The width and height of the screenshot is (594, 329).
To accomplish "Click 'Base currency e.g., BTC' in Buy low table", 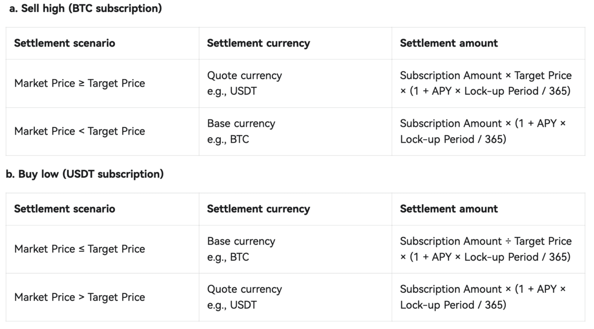I will 241,249.
